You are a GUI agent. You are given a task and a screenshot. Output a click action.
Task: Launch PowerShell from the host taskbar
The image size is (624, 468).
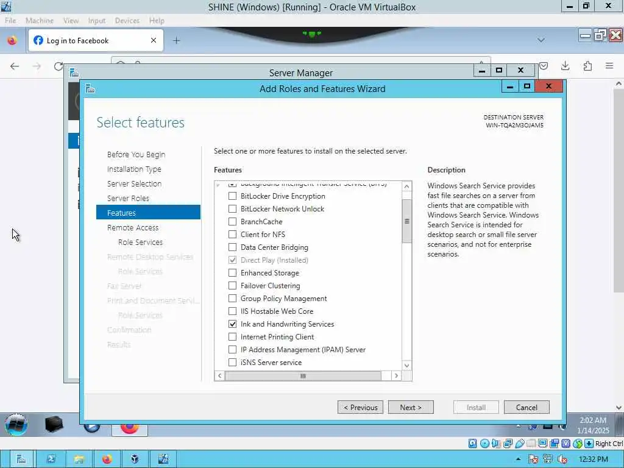click(51, 459)
